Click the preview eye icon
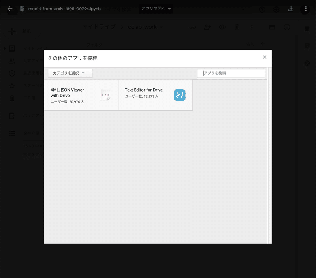 point(222,27)
